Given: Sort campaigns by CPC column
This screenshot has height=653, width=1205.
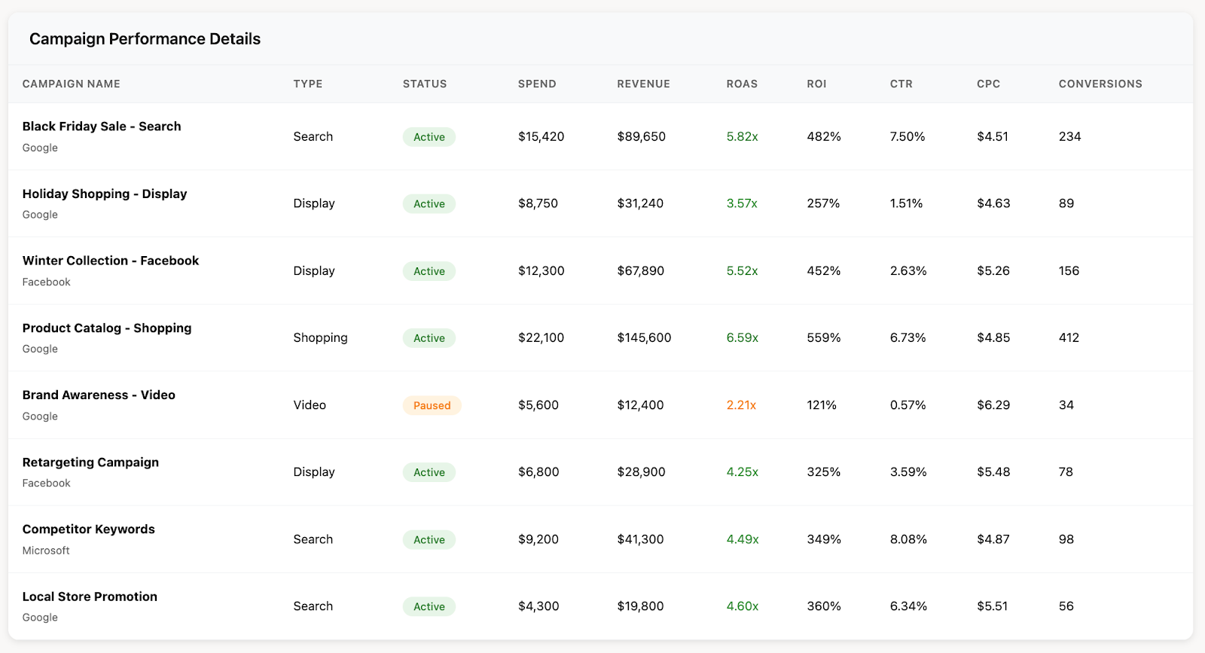Looking at the screenshot, I should click(988, 84).
